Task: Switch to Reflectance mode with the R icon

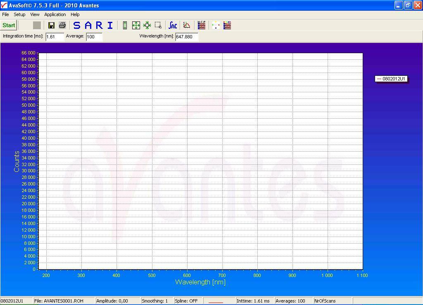Action: (99, 25)
